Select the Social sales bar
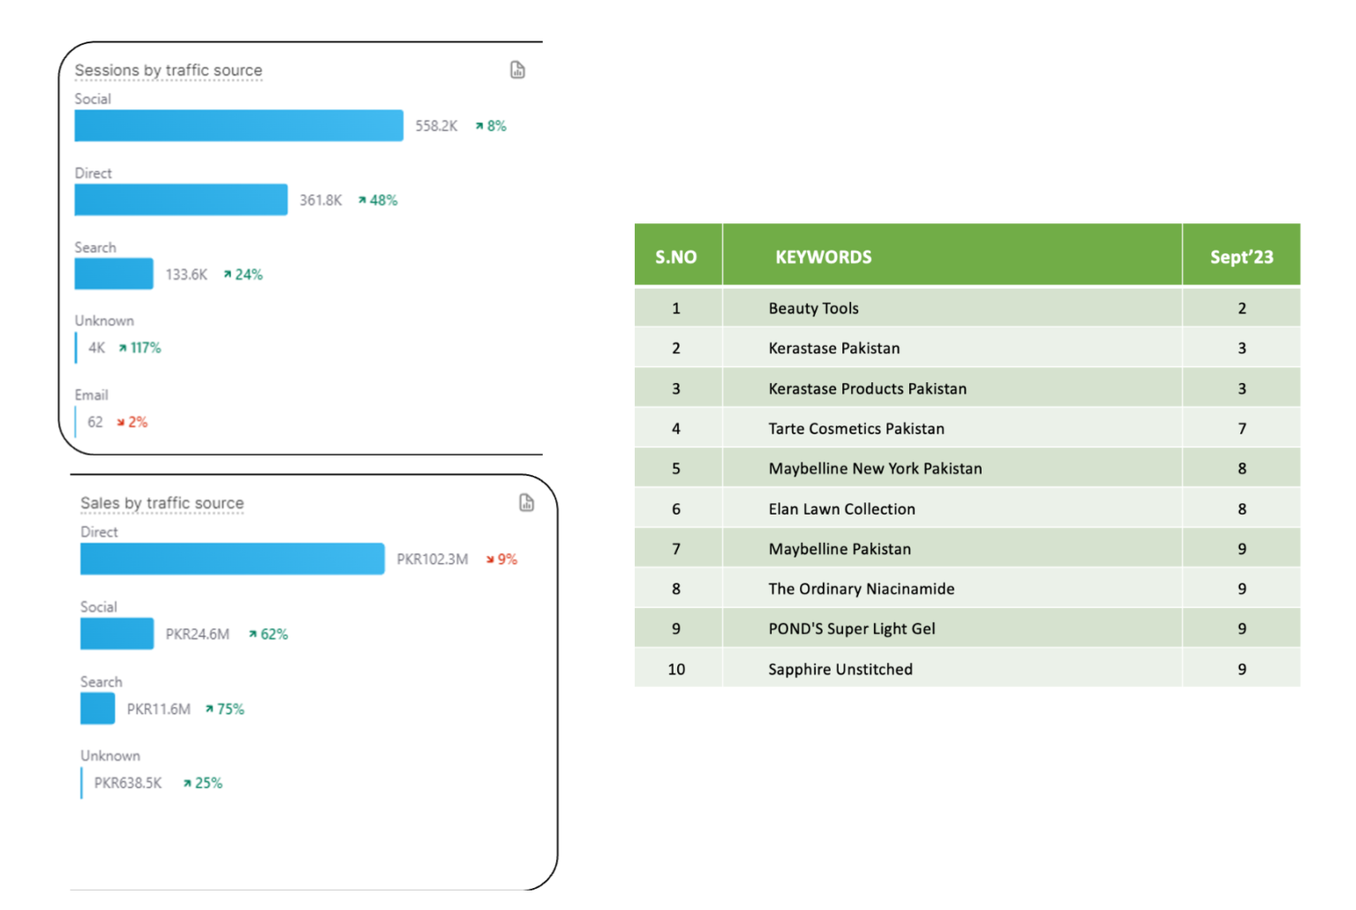The height and width of the screenshot is (910, 1356). click(117, 634)
